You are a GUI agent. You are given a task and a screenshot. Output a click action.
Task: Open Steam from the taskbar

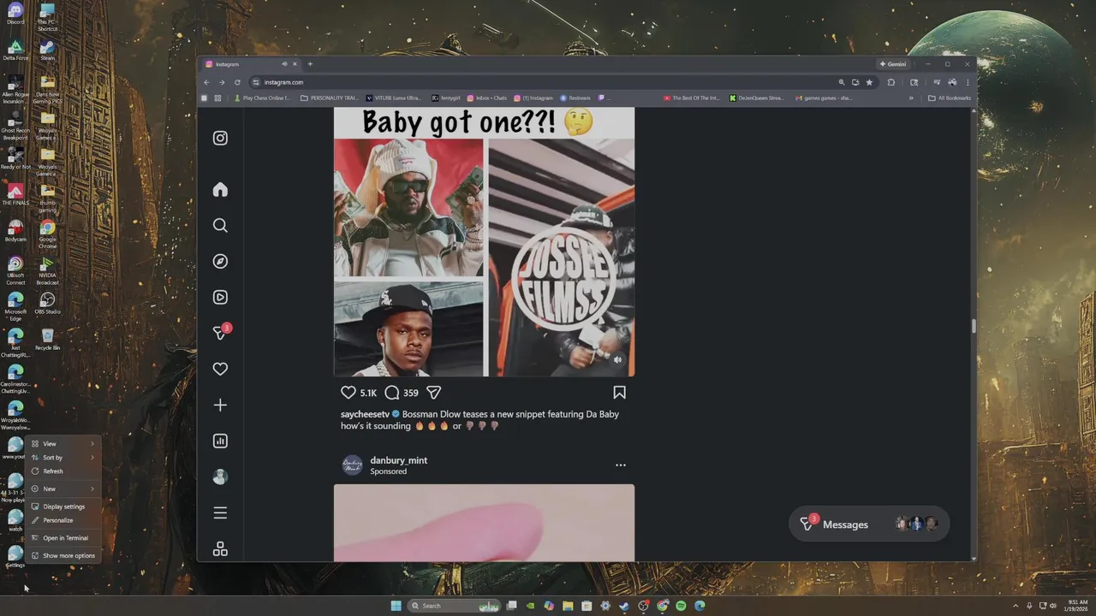click(x=624, y=606)
